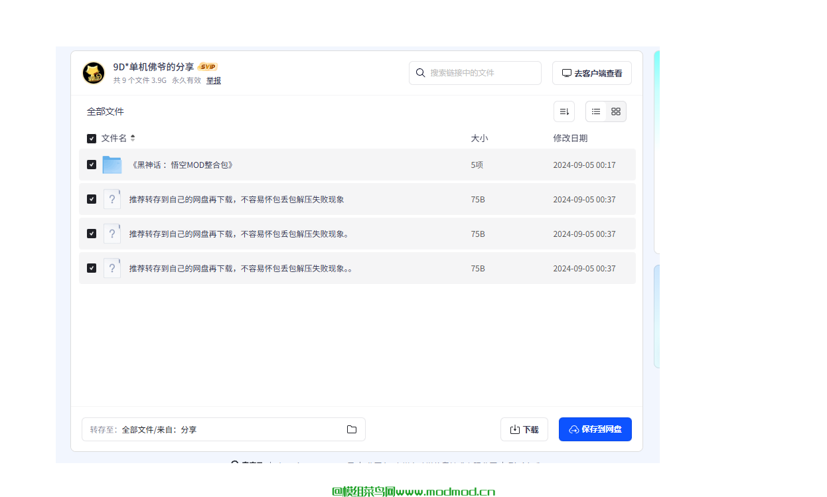Click the 举报 report link
Screen dimensions: 827x497
click(214, 80)
